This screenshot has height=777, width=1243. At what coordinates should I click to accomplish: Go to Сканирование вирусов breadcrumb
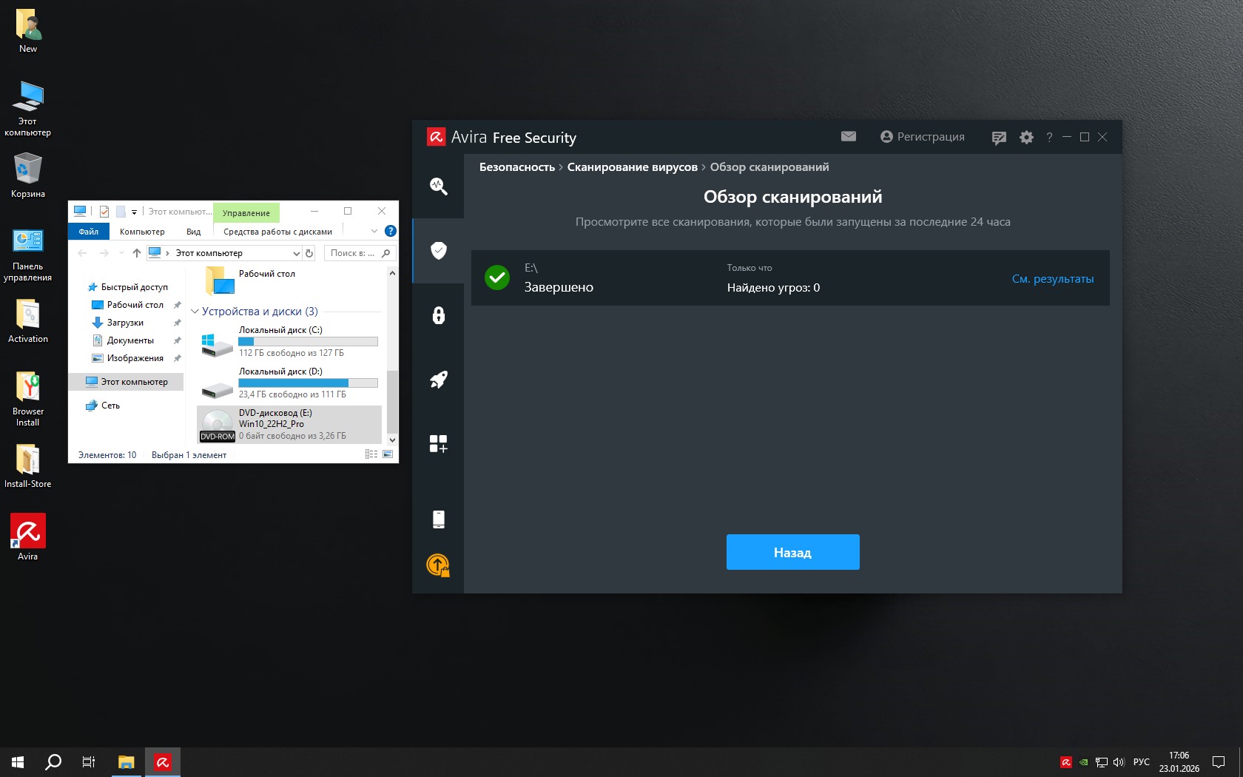(x=632, y=167)
